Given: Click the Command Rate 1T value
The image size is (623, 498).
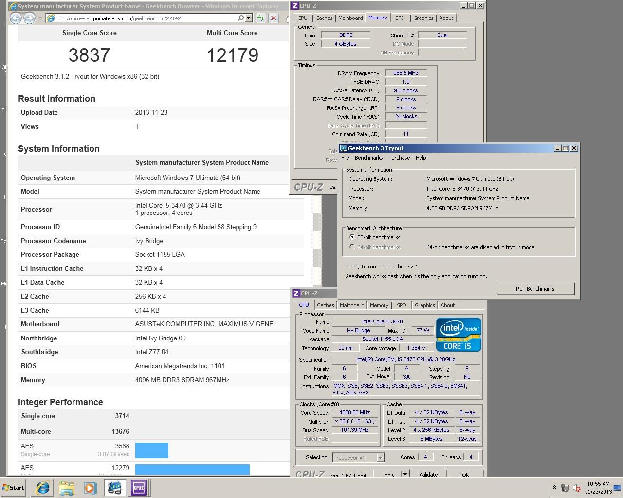Looking at the screenshot, I should pyautogui.click(x=406, y=134).
